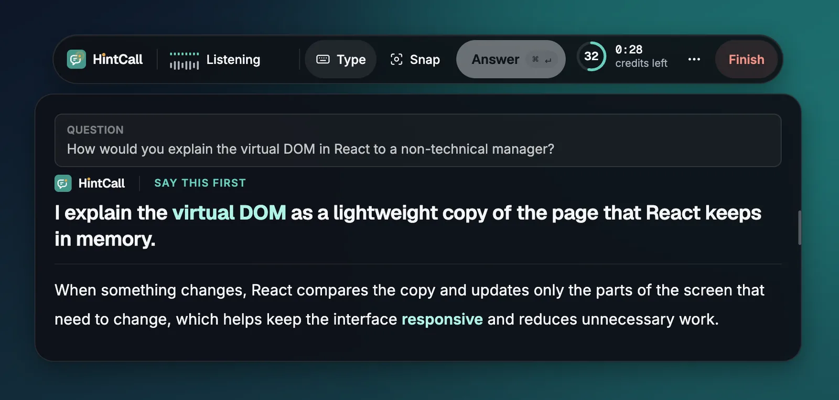Screen dimensions: 839x400
Task: Click the "SAY THIS FIRST" label
Action: [200, 183]
